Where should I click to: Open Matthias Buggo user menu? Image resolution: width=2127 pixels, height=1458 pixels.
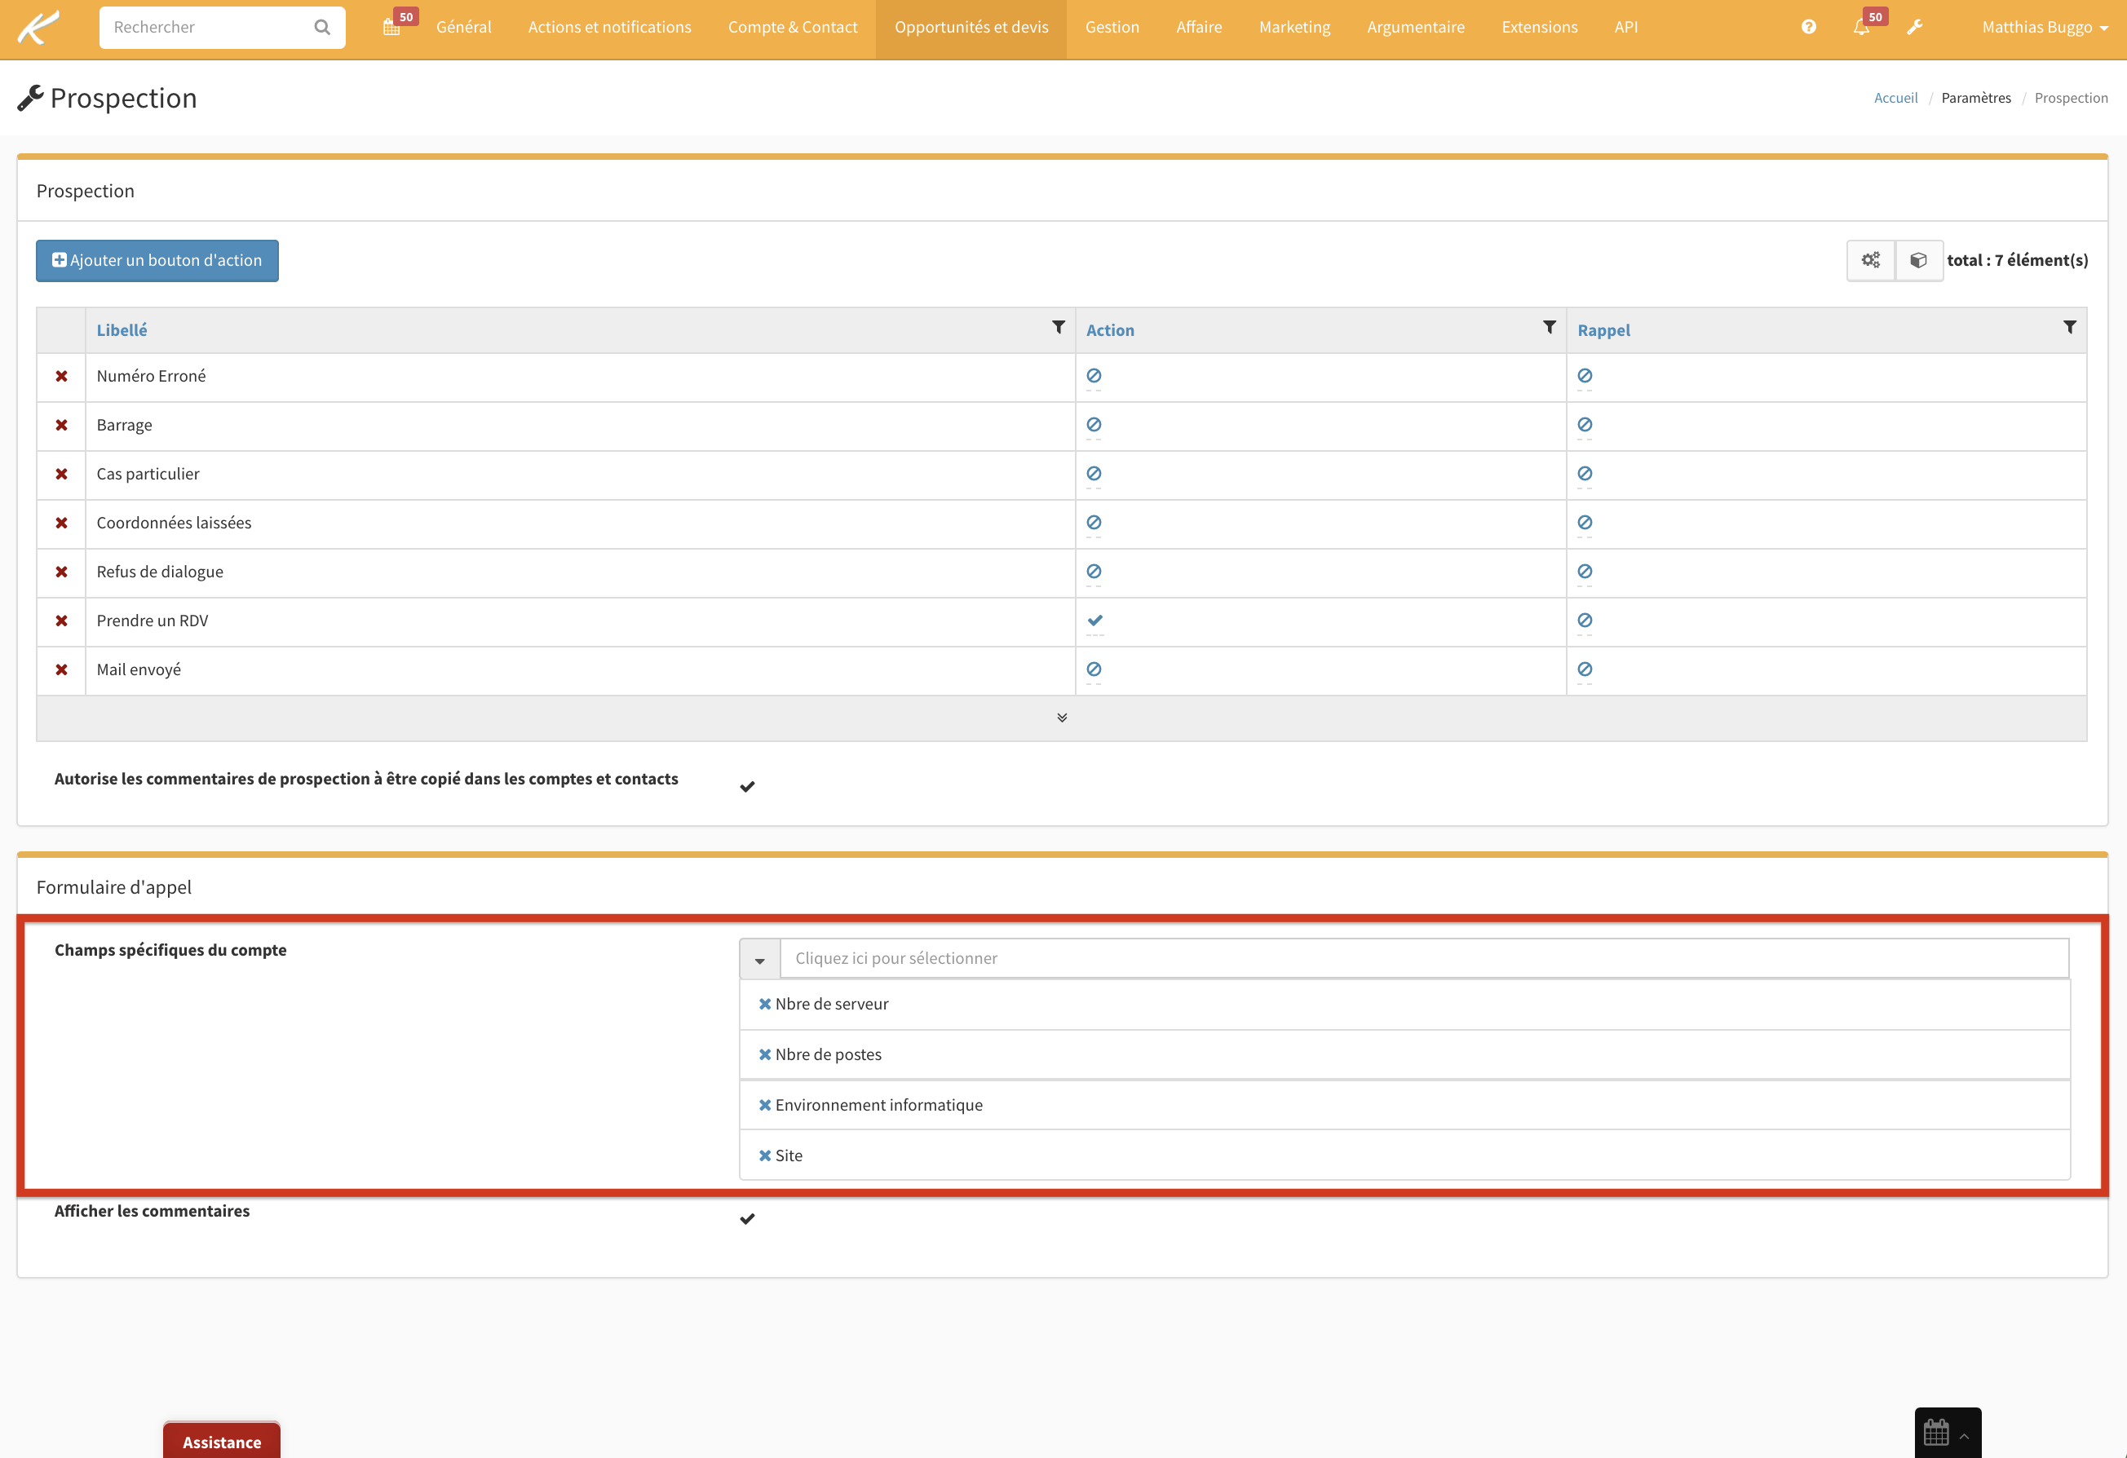click(x=2044, y=28)
